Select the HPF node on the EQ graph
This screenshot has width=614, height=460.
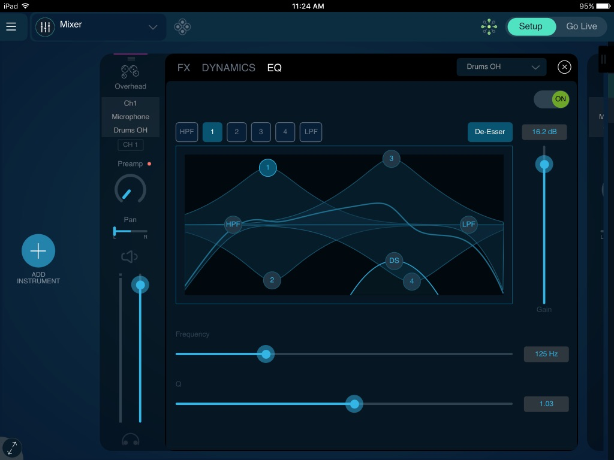pyautogui.click(x=233, y=224)
